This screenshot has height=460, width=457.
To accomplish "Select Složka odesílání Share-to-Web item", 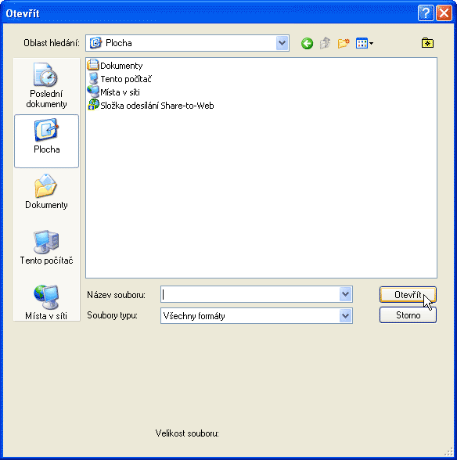I will tap(151, 106).
